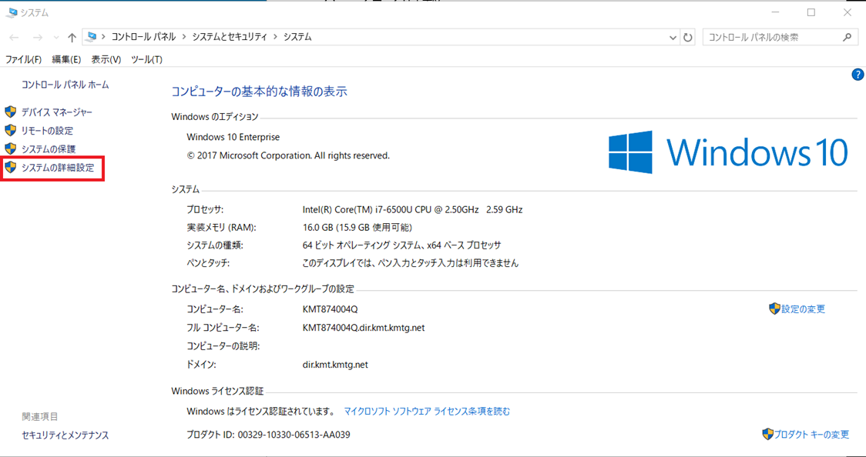
Task: Click プロダクト キーの変更 link
Action: point(811,435)
